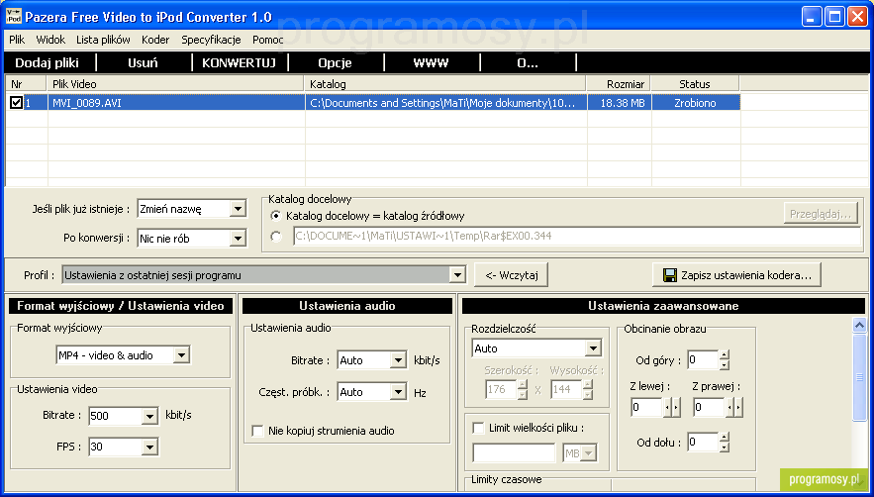Open the Widok menu
The width and height of the screenshot is (874, 497).
(50, 40)
